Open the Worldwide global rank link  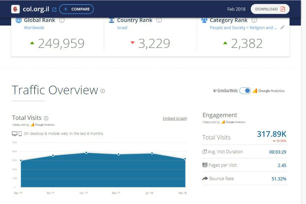(34, 27)
